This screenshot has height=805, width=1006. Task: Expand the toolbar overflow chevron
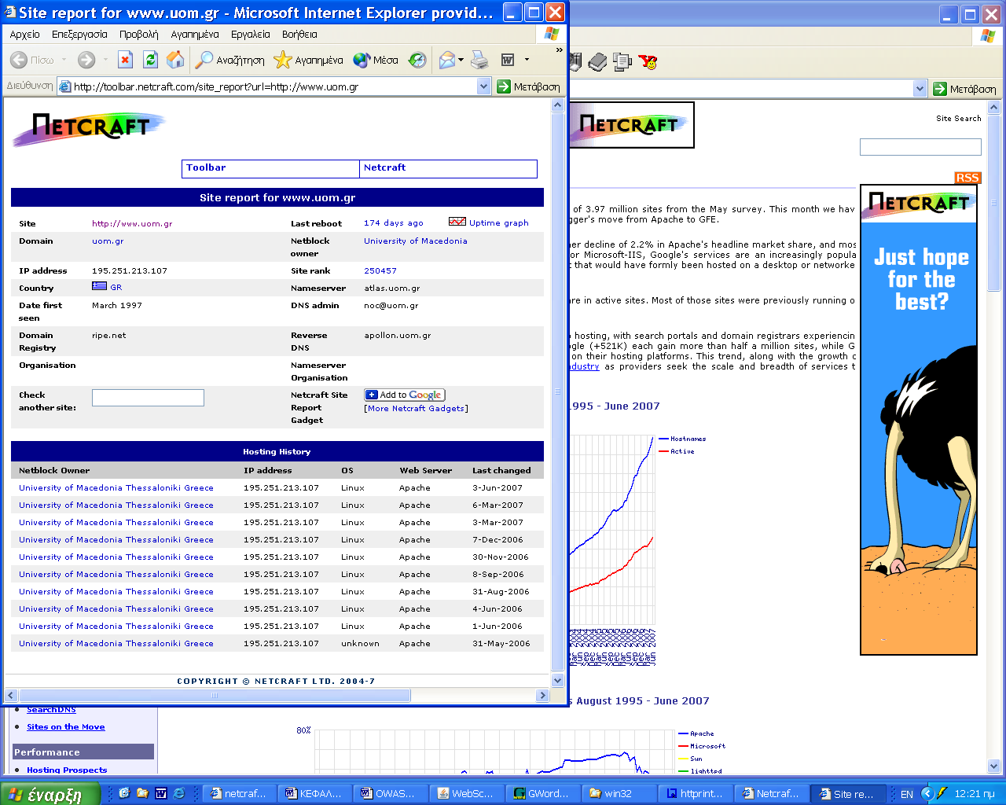tap(560, 50)
